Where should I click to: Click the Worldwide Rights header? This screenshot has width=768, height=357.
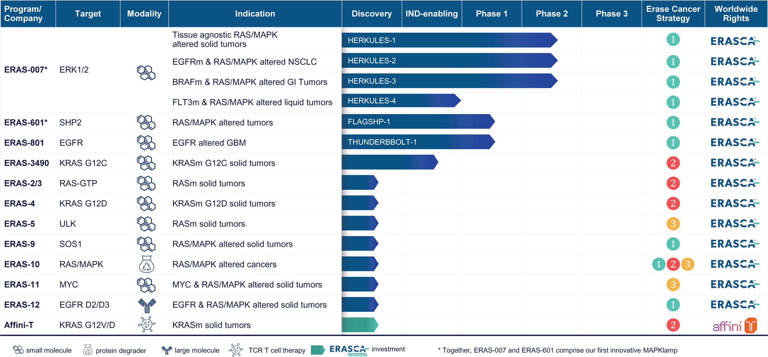click(x=736, y=14)
